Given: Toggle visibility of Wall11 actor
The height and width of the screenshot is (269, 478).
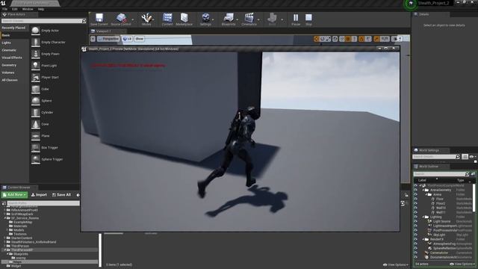Looking at the screenshot, I should [415, 212].
